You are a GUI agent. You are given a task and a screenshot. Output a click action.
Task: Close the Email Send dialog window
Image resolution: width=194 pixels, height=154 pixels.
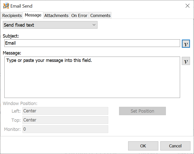coord(187,6)
